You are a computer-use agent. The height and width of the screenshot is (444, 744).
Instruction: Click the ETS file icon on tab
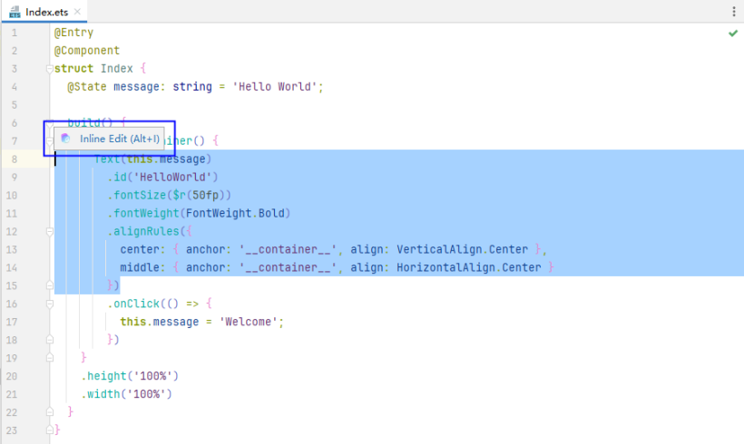[15, 12]
